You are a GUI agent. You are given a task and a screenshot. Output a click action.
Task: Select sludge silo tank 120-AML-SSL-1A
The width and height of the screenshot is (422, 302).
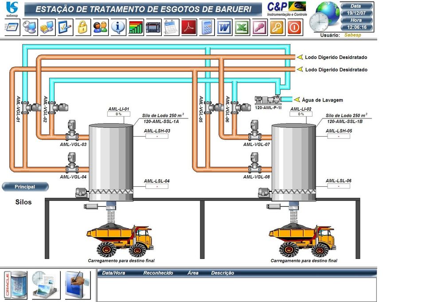pyautogui.click(x=111, y=161)
